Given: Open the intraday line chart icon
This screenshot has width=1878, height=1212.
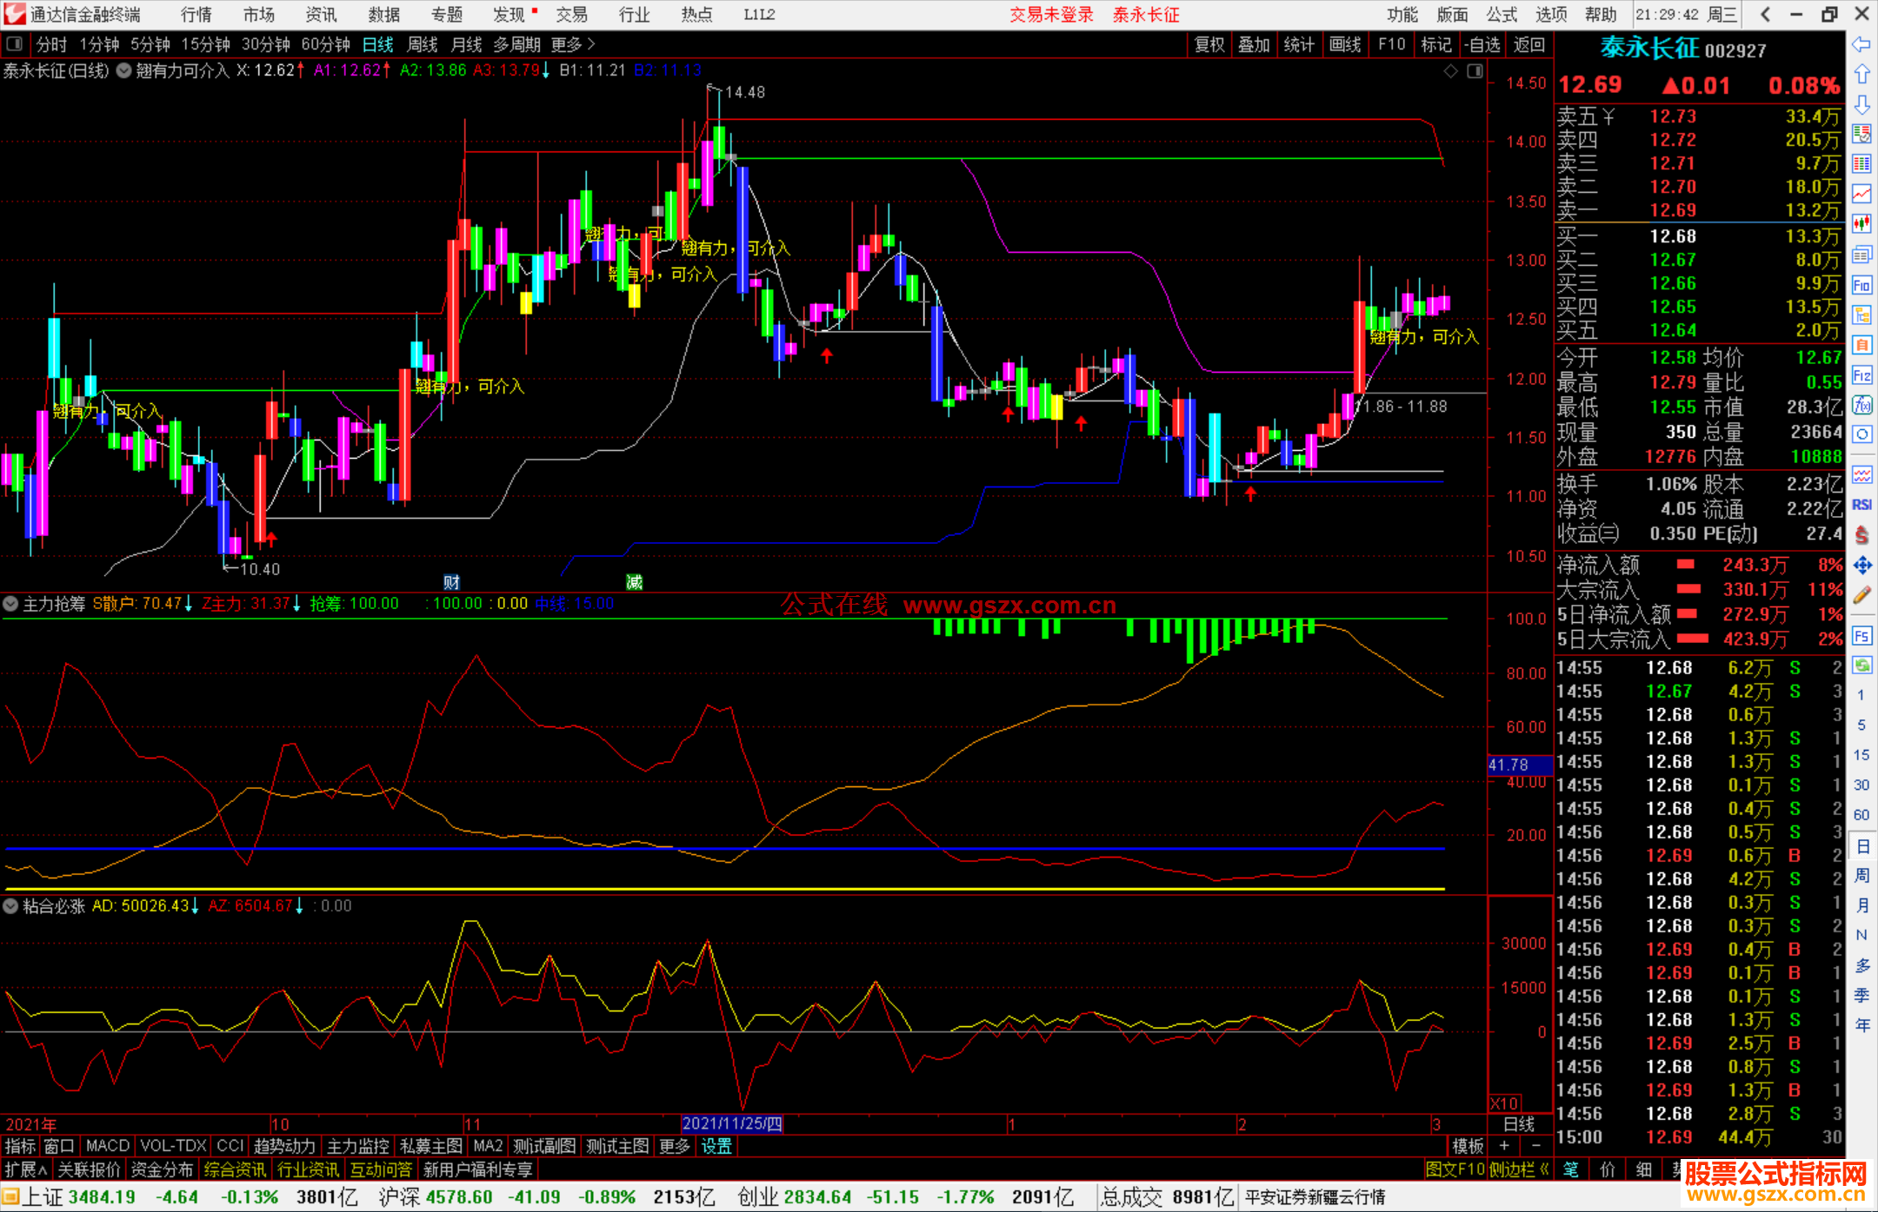Looking at the screenshot, I should tap(1861, 194).
